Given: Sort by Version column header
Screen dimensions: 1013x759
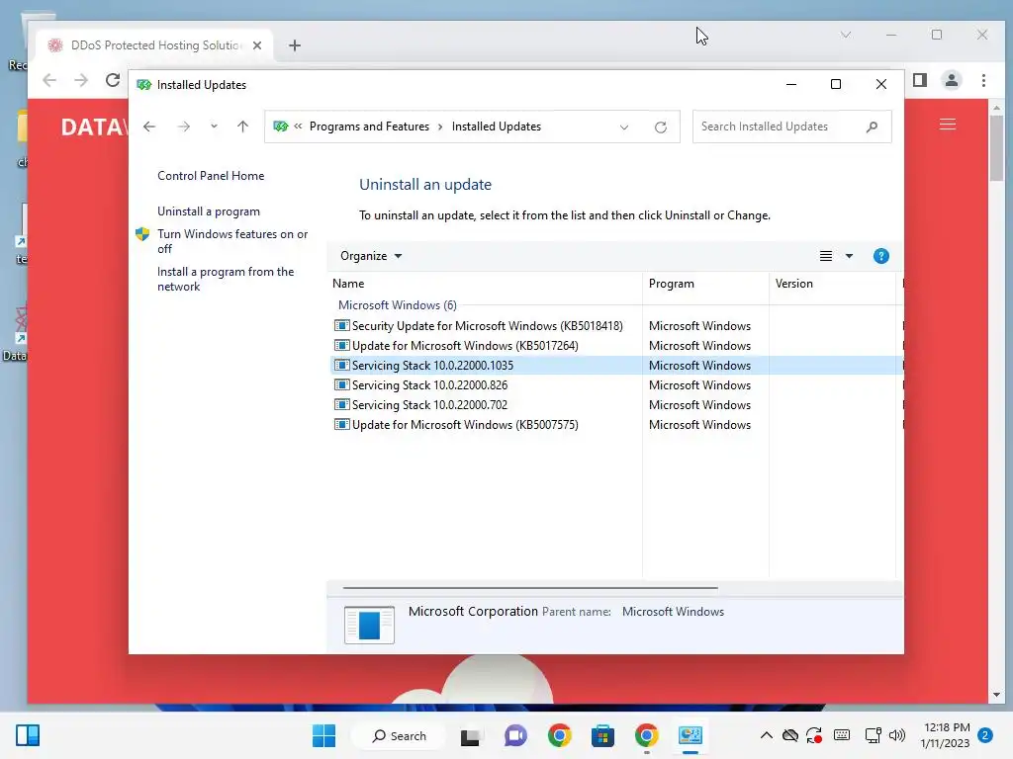Looking at the screenshot, I should (x=832, y=284).
